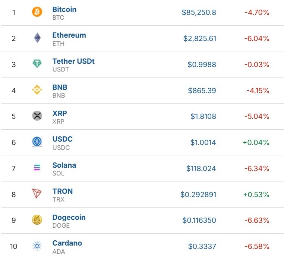Click the black XRP logo icon
The width and height of the screenshot is (284, 256).
[x=37, y=116]
